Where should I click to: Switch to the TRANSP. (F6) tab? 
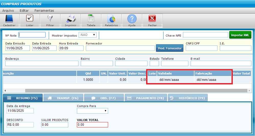pyautogui.click(x=63, y=98)
